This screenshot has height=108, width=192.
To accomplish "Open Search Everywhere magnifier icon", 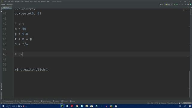I will click(185, 4).
